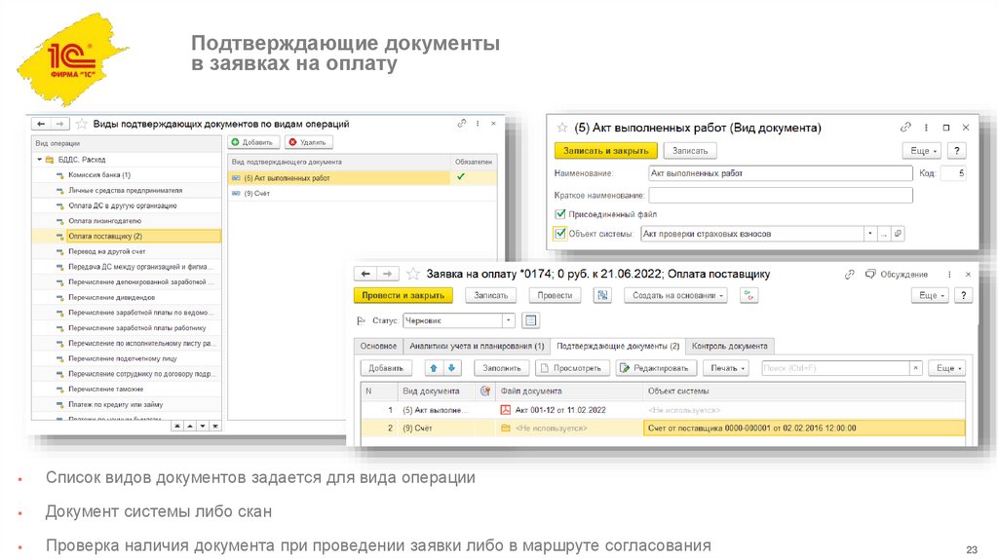Copy link icon in Заявка на оплату window
The width and height of the screenshot is (998, 559).
coord(849,274)
